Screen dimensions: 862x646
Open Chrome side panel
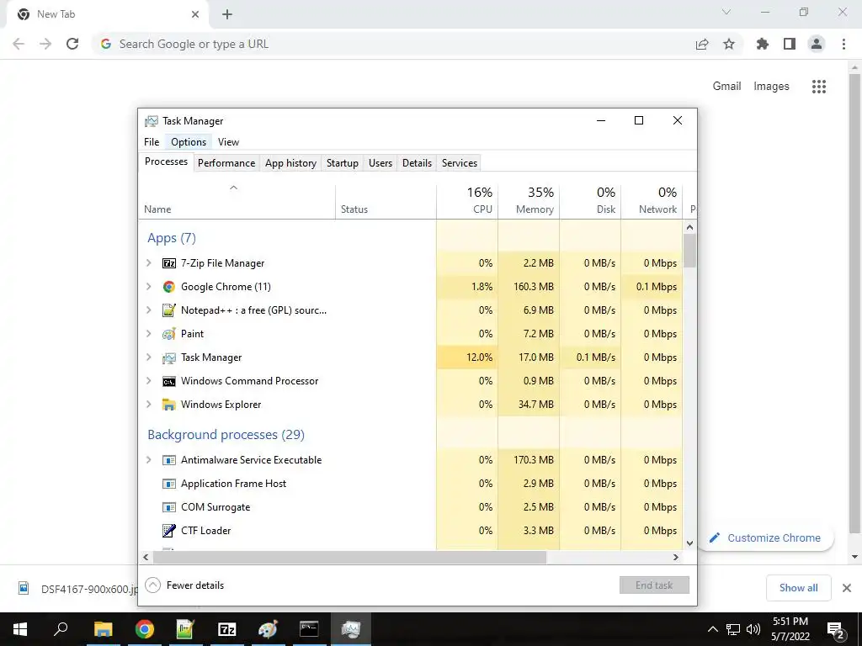click(x=790, y=44)
